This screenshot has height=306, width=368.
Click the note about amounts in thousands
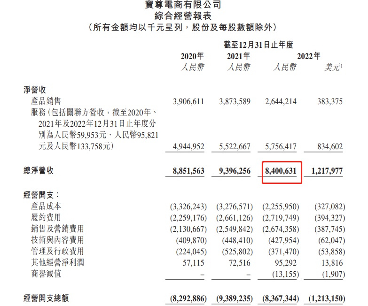click(183, 28)
